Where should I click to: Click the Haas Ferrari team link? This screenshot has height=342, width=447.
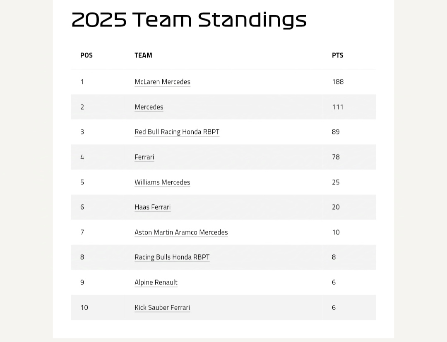[x=152, y=207]
